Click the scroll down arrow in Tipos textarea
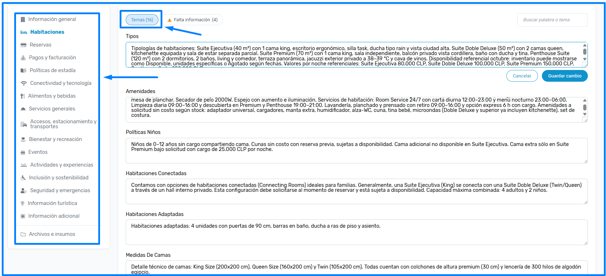 click(x=585, y=59)
